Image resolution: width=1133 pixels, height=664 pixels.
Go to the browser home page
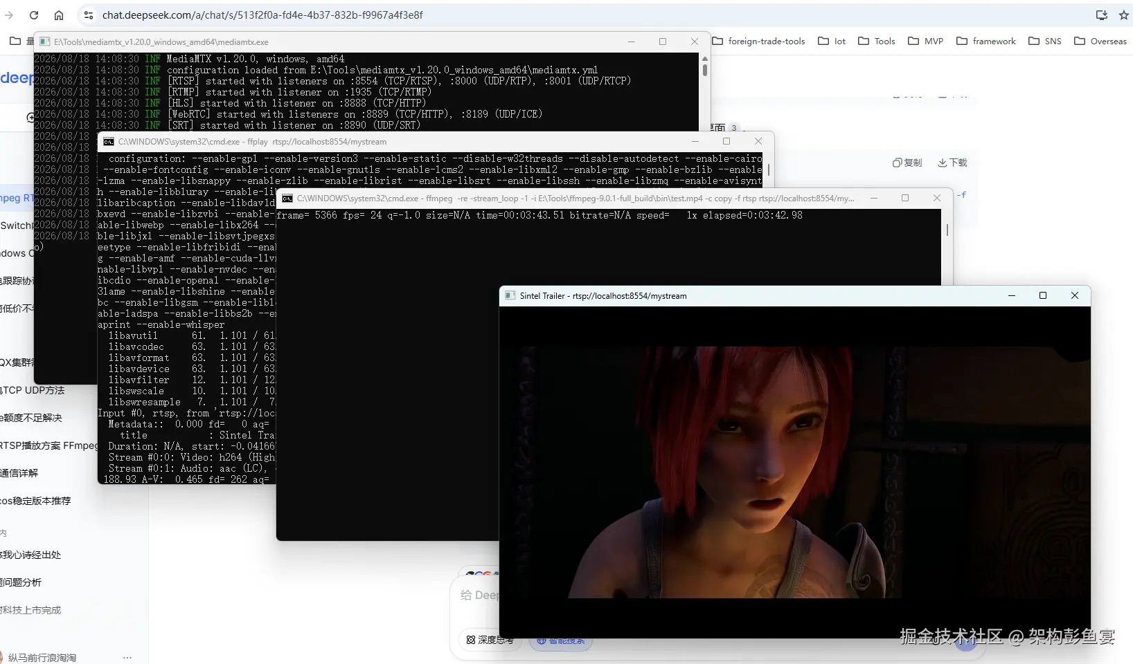[59, 15]
